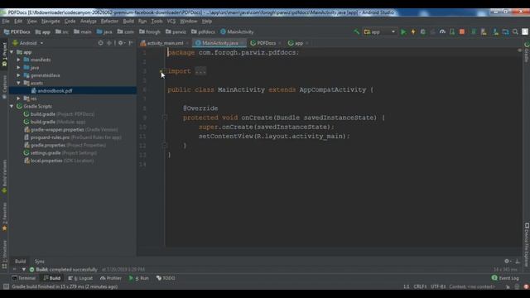The width and height of the screenshot is (530, 298).
Task: Collapse the Gradle Scripts node
Action: coord(12,106)
